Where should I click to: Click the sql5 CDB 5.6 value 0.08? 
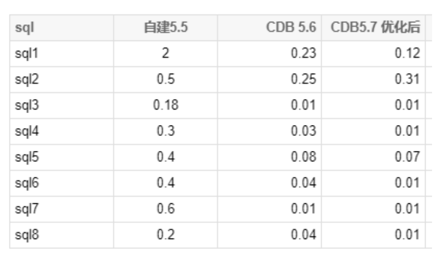[304, 157]
